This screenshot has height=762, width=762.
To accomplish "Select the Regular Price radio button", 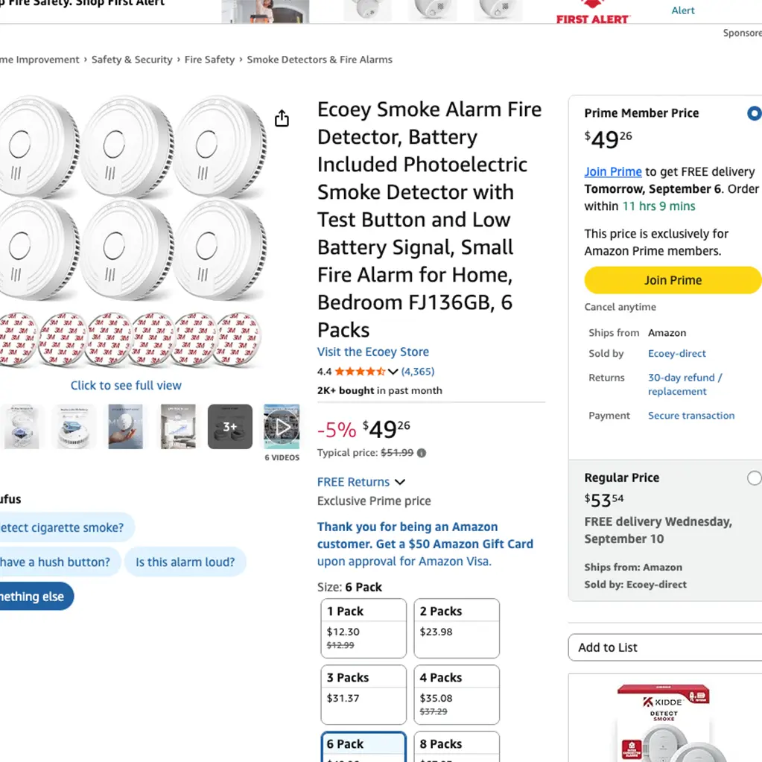I will pyautogui.click(x=754, y=478).
